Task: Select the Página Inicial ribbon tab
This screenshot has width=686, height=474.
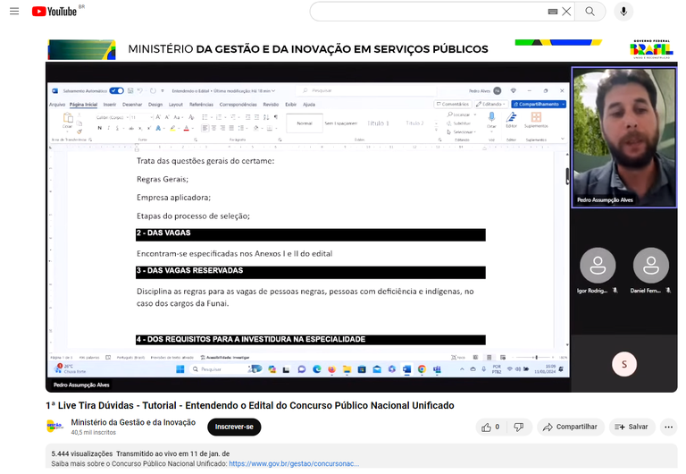Action: [x=83, y=105]
